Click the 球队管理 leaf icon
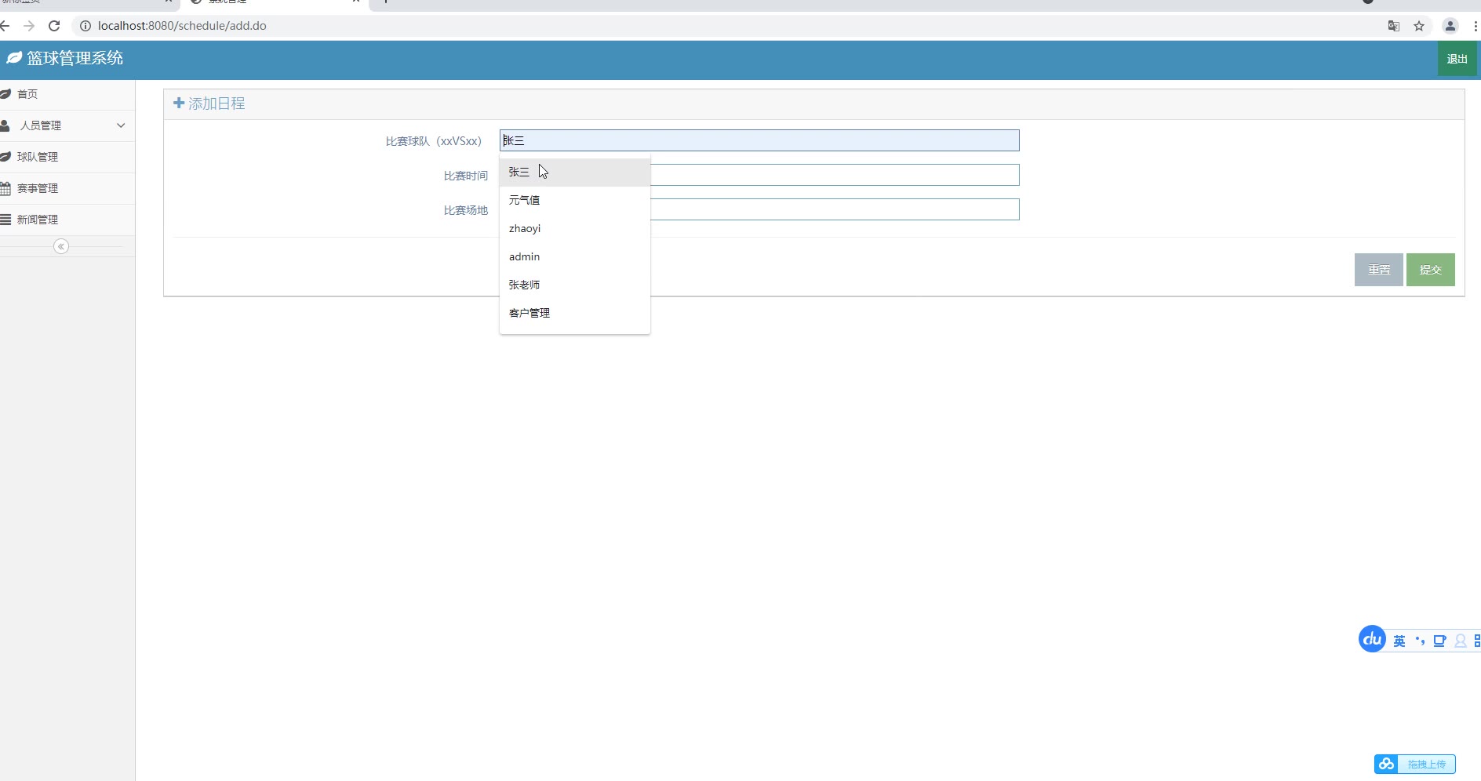 (x=5, y=157)
